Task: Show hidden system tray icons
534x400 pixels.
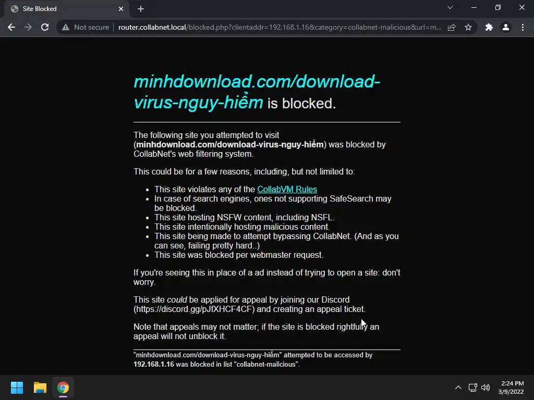Action: (458, 387)
